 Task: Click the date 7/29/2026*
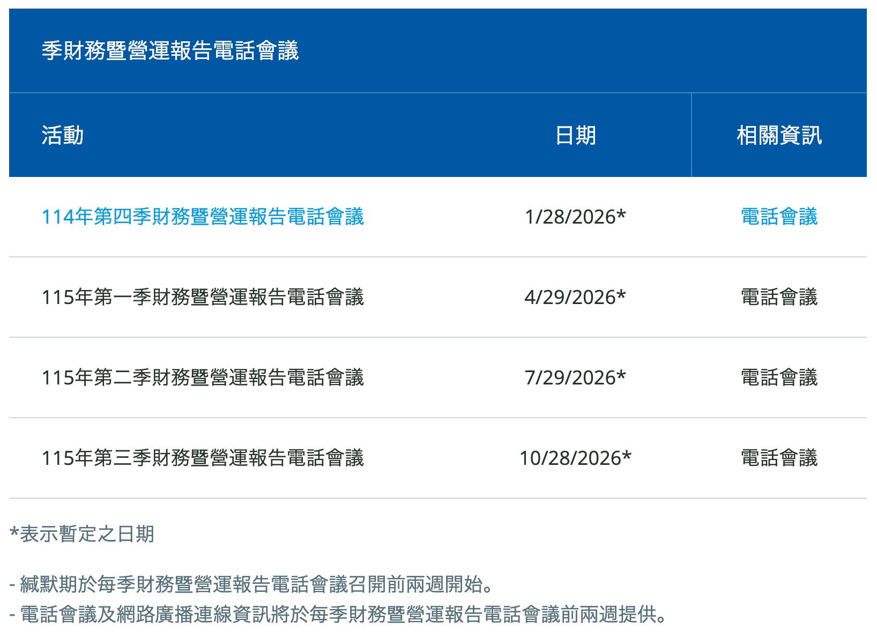575,377
